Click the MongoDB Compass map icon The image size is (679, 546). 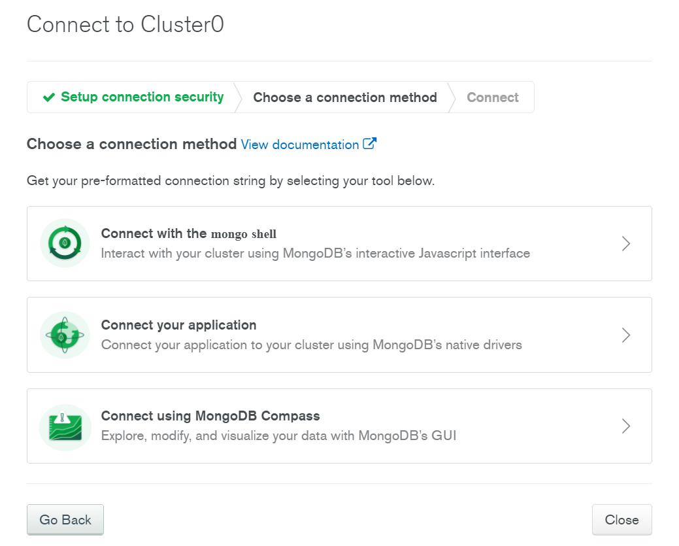click(x=65, y=426)
